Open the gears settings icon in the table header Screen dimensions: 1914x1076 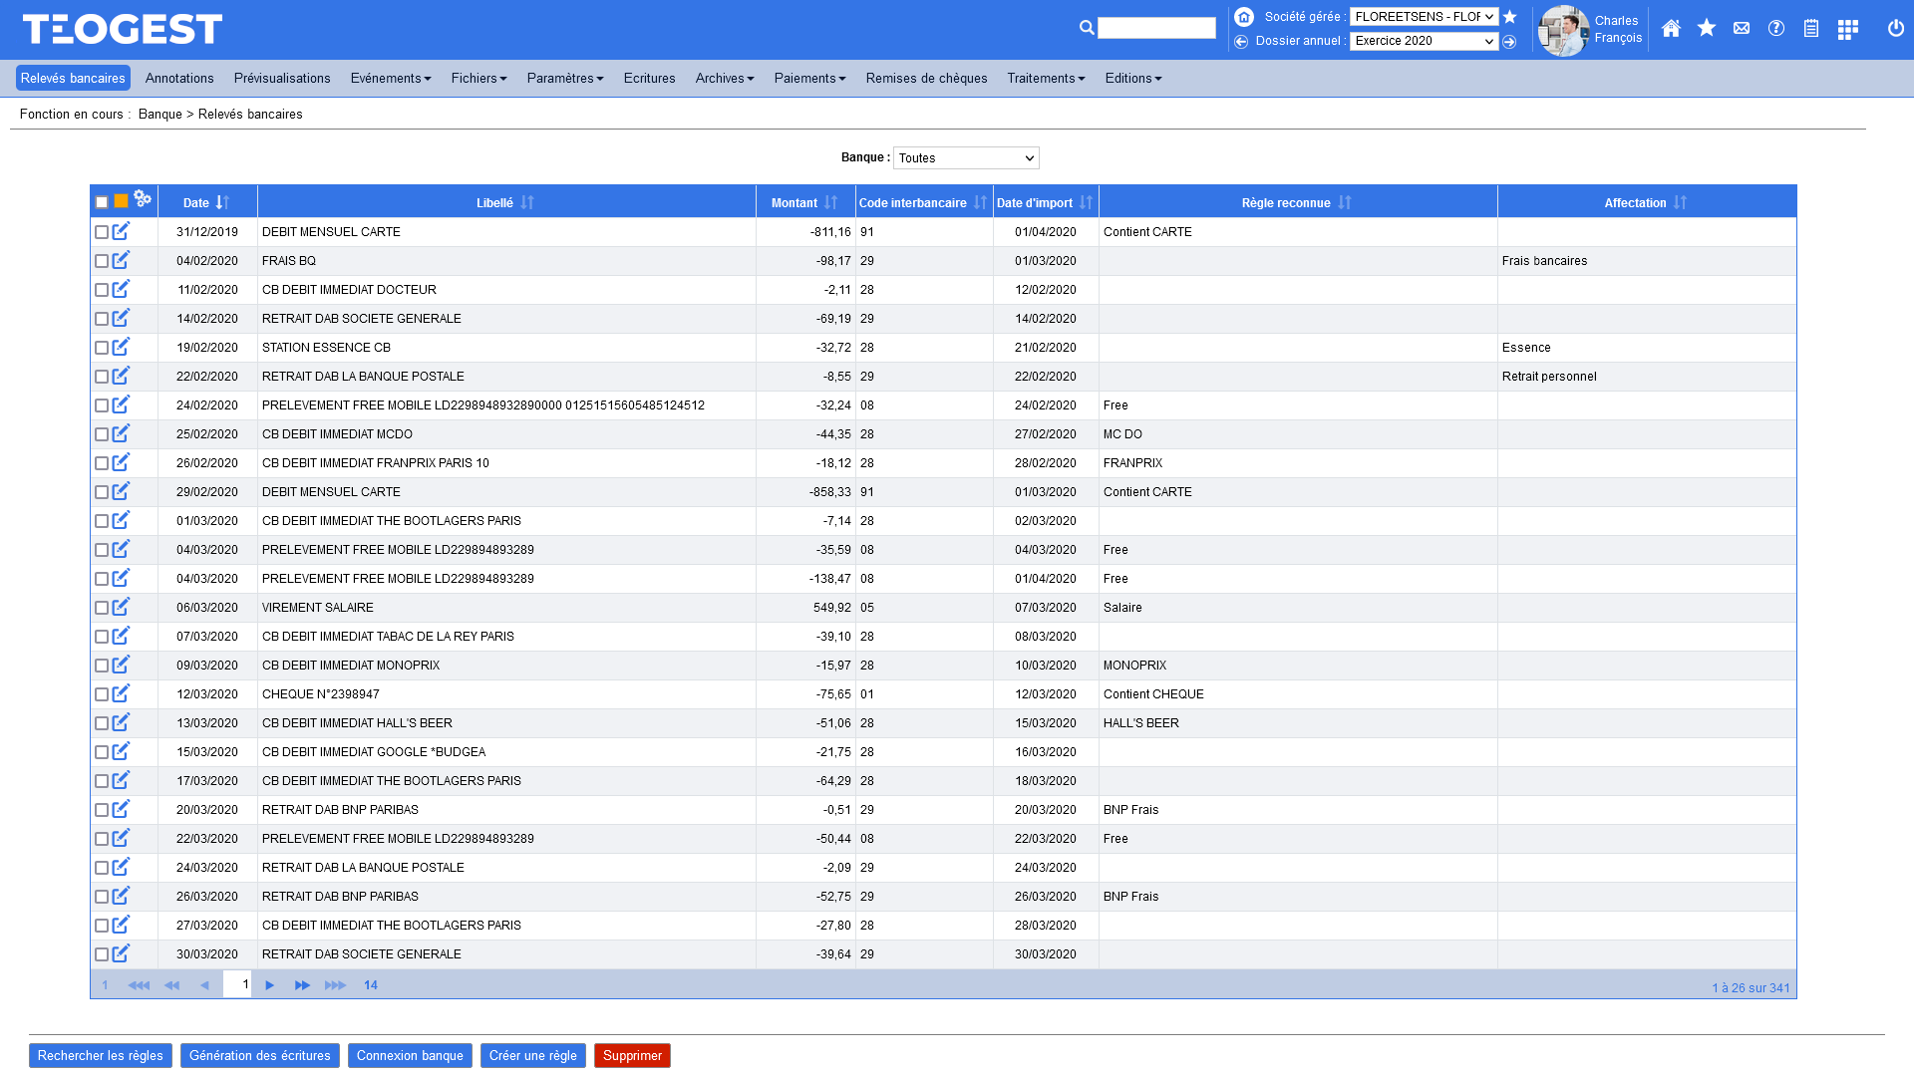click(x=143, y=199)
